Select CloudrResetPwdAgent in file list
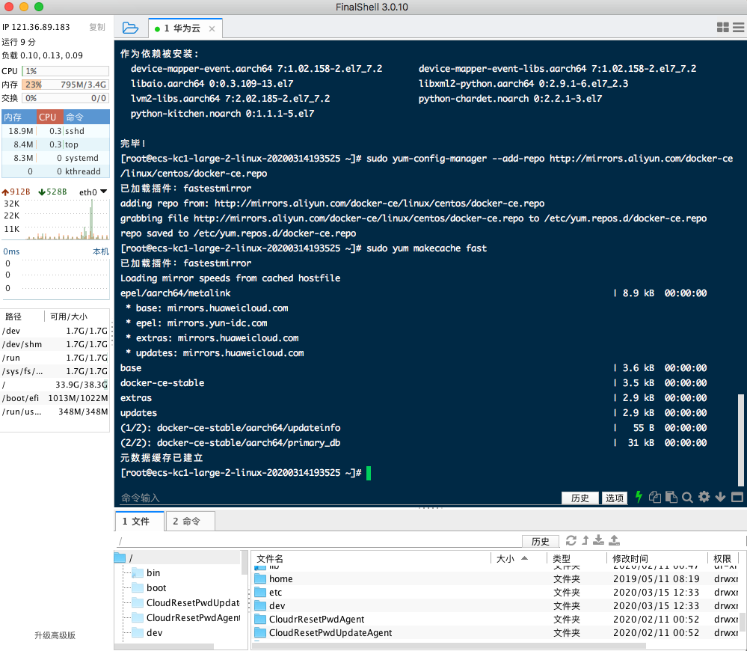747x651 pixels. [496, 619]
